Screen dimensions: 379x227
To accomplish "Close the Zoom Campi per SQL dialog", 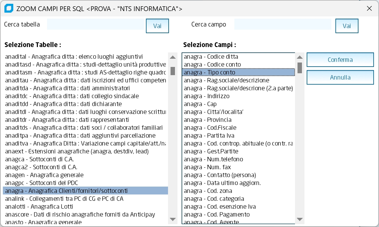I will [369, 9].
